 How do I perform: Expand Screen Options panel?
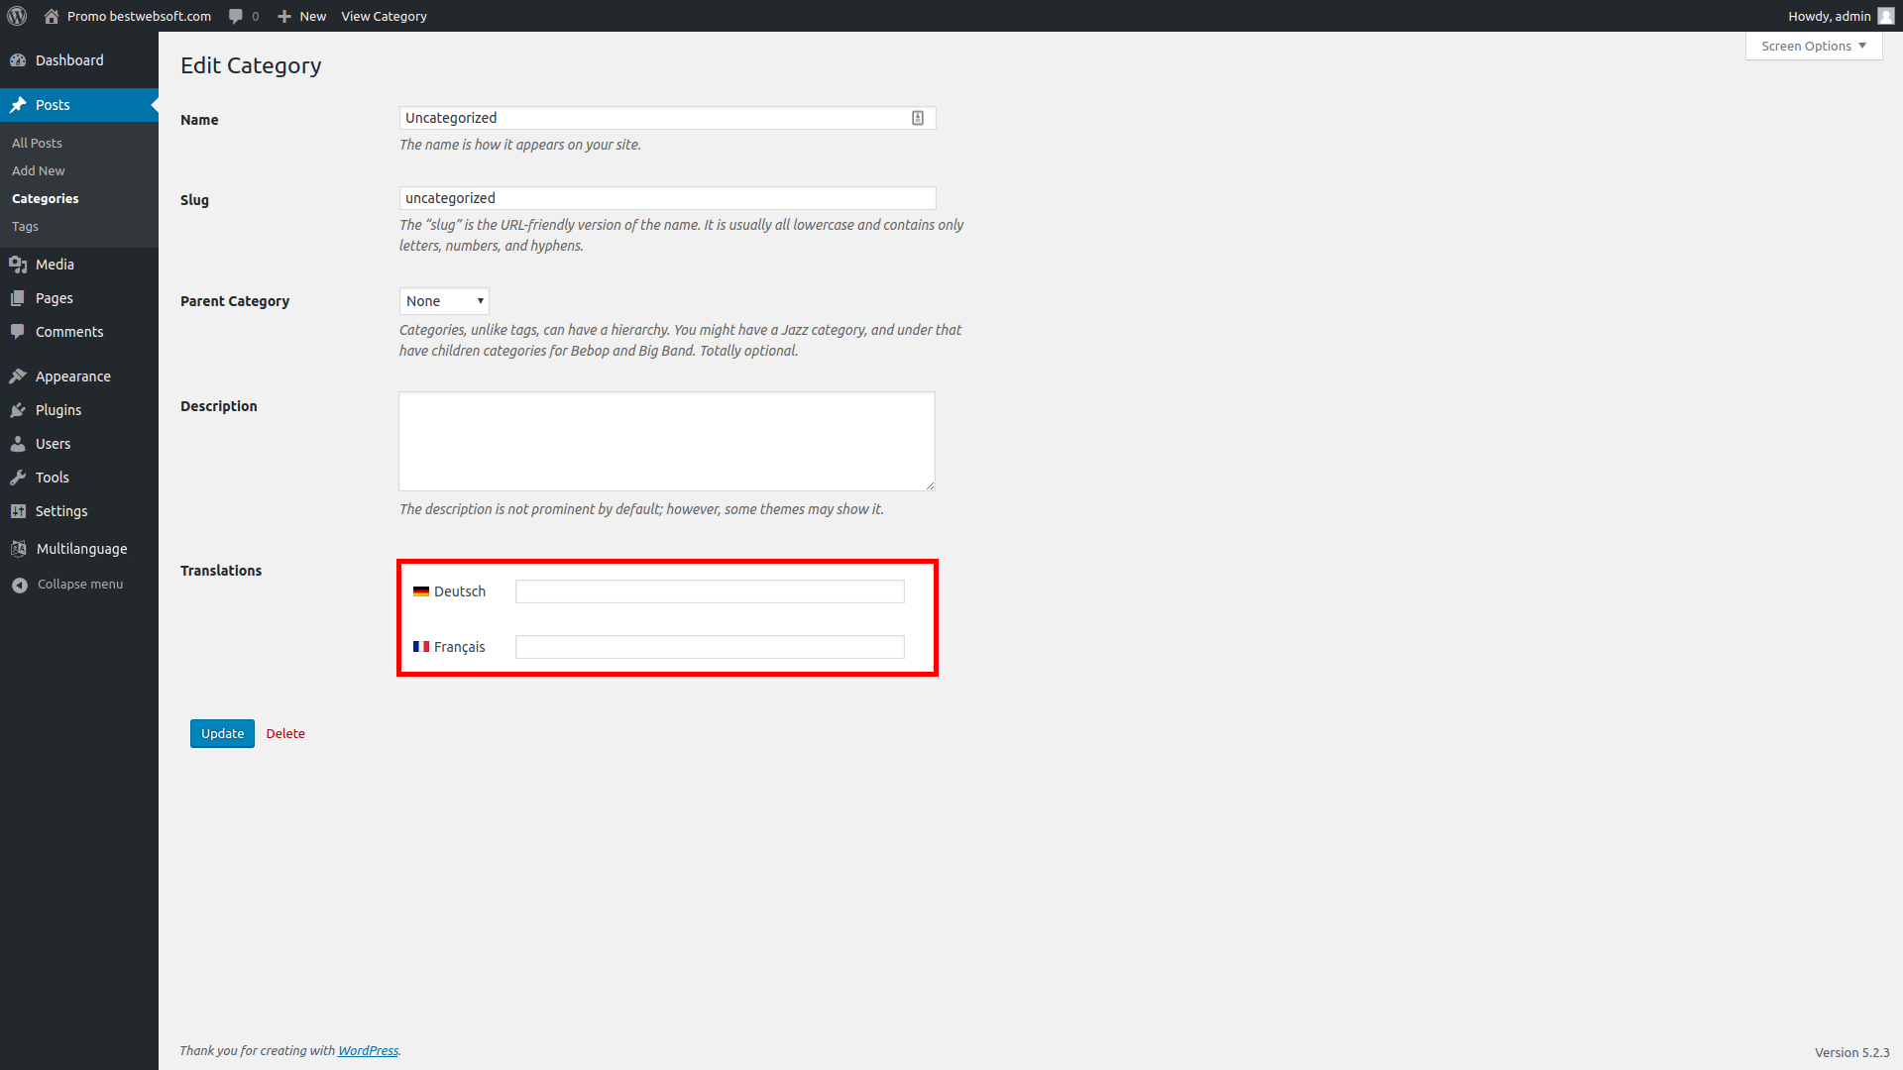pos(1813,46)
